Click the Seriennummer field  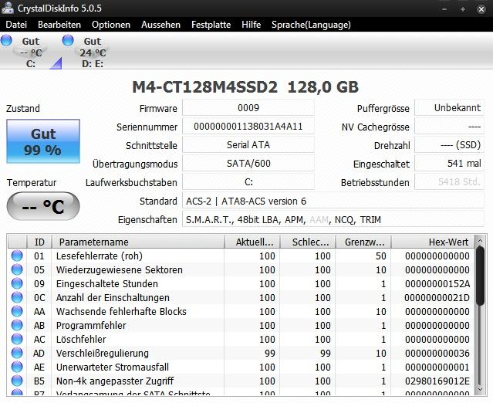248,127
